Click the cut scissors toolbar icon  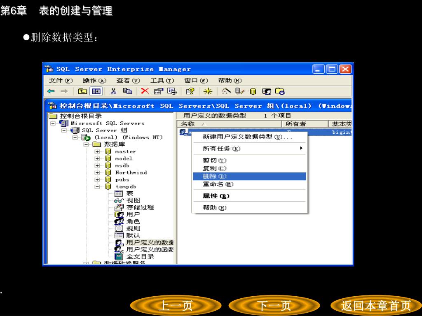click(113, 91)
